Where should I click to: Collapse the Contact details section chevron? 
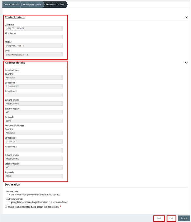(186, 17)
